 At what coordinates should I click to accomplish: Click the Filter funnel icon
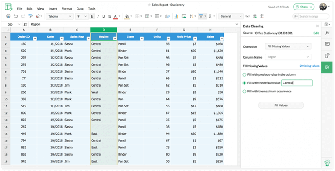(201, 16)
